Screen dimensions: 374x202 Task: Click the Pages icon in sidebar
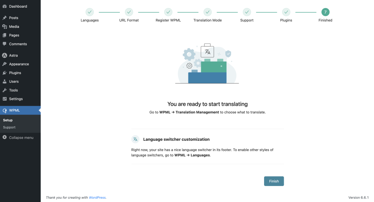pos(4,35)
